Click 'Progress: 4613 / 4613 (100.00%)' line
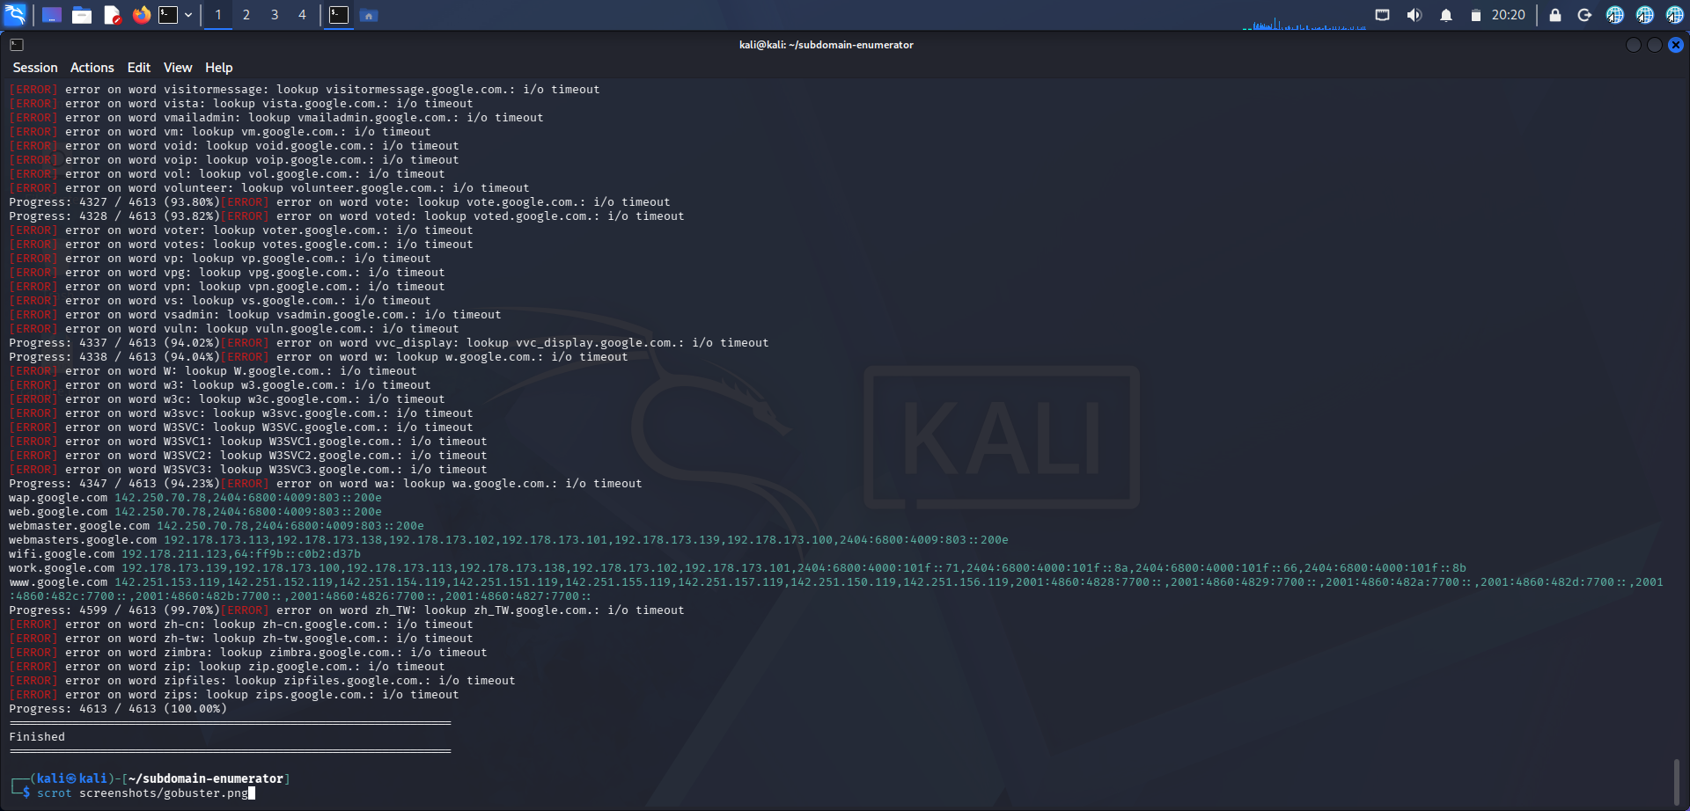The height and width of the screenshot is (811, 1690). point(118,709)
